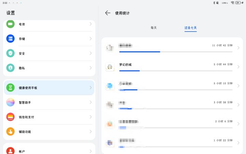
Task: Open the red 帐户 person icon
Action: pyautogui.click(x=11, y=151)
